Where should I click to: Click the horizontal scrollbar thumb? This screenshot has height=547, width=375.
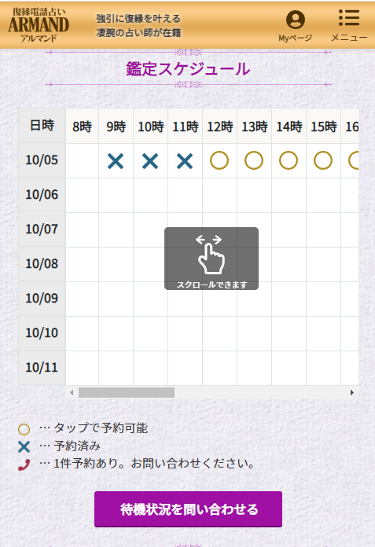(x=127, y=392)
